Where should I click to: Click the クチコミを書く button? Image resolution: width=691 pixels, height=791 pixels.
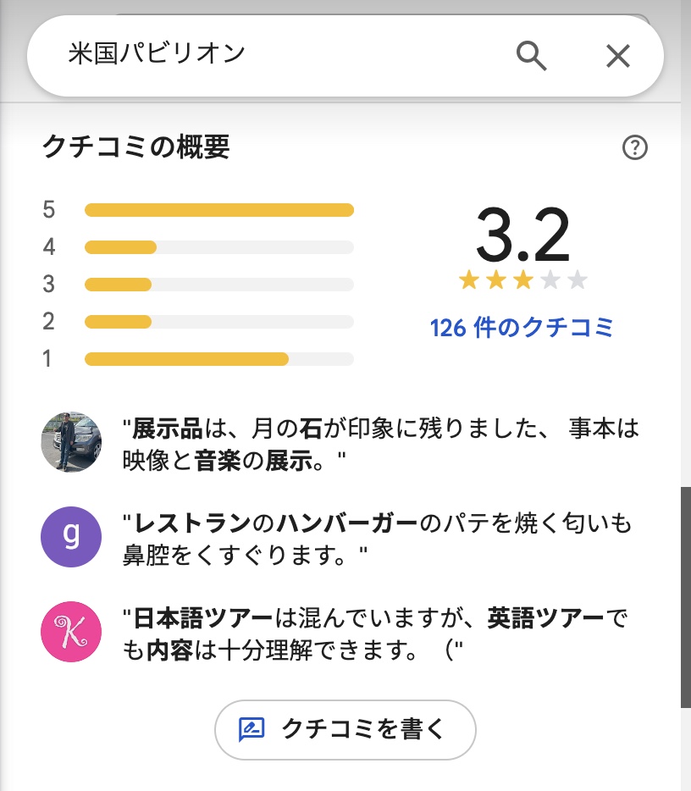coord(345,729)
